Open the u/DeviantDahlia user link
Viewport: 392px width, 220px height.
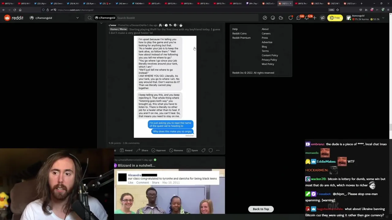click(138, 25)
